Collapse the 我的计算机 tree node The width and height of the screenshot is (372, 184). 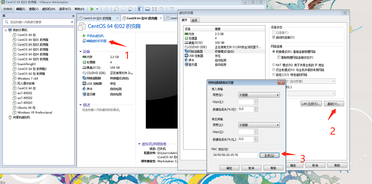coord(5,30)
